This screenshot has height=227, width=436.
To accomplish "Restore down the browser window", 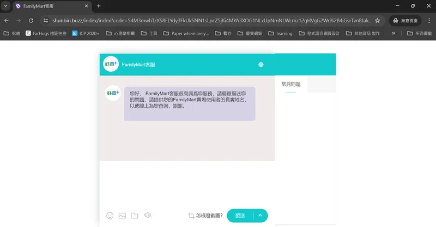I will tap(413, 6).
